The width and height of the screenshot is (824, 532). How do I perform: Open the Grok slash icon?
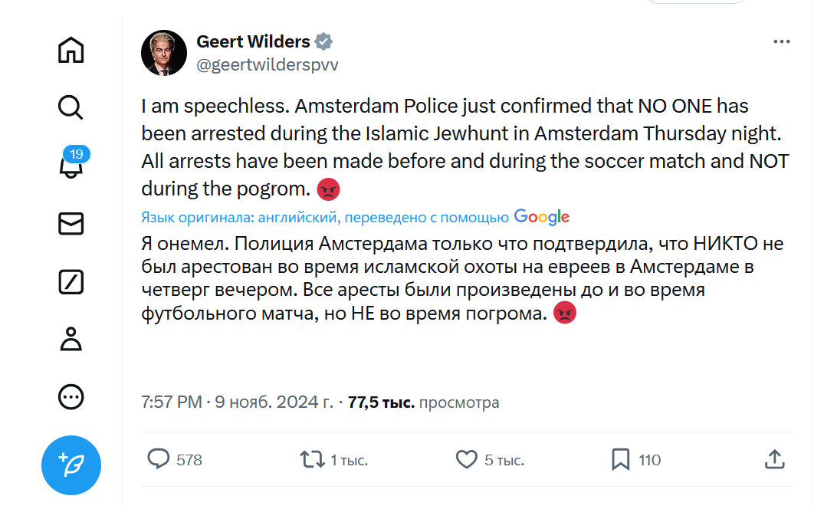coord(71,281)
